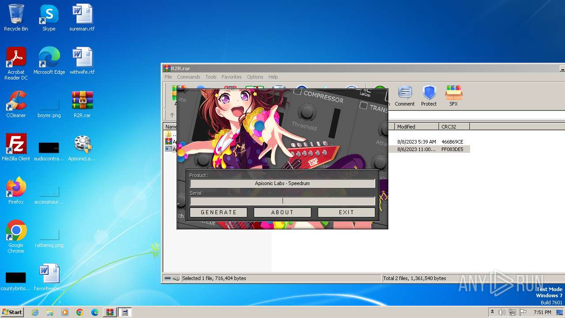
Task: Go up one level arrow in WinRAR
Action: point(172,115)
